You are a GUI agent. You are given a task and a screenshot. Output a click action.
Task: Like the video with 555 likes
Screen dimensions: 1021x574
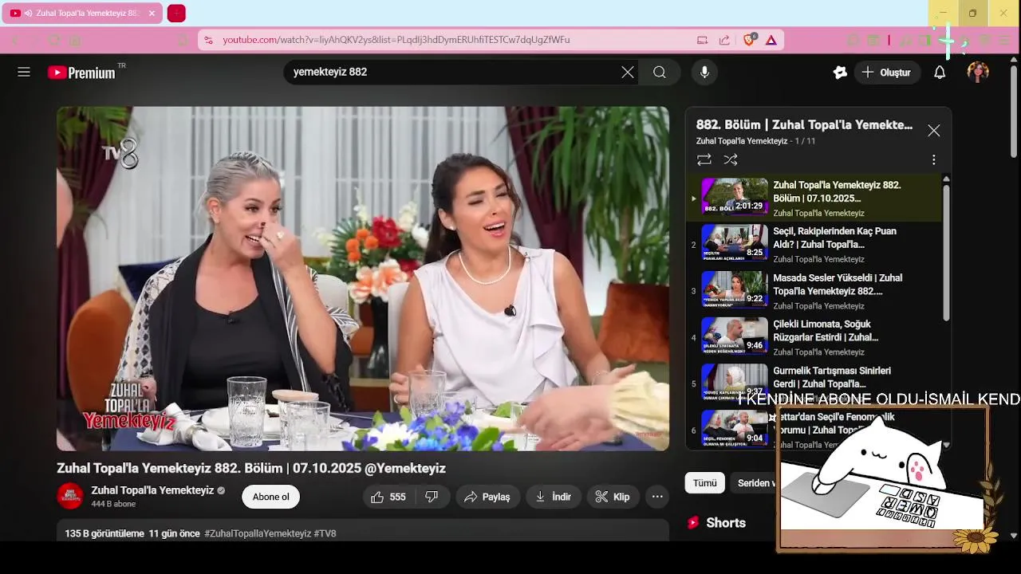[389, 497]
